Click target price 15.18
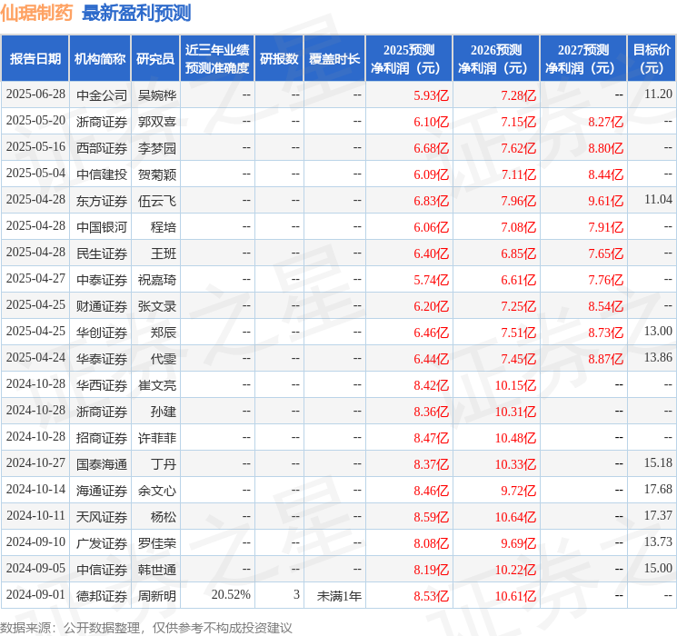The height and width of the screenshot is (636, 677). click(658, 462)
